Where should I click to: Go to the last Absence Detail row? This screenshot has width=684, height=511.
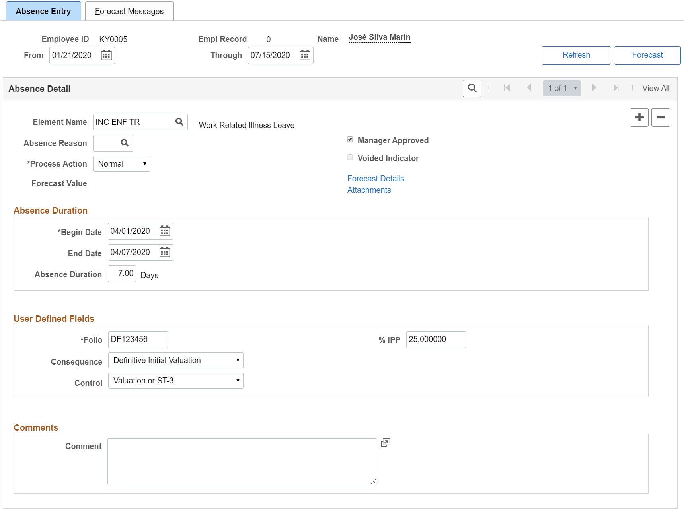coord(616,88)
